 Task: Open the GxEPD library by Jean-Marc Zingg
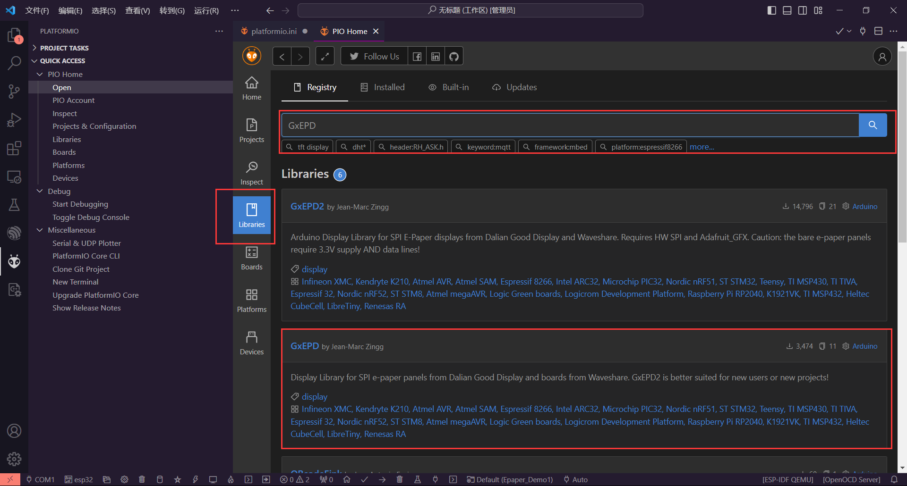coord(305,346)
